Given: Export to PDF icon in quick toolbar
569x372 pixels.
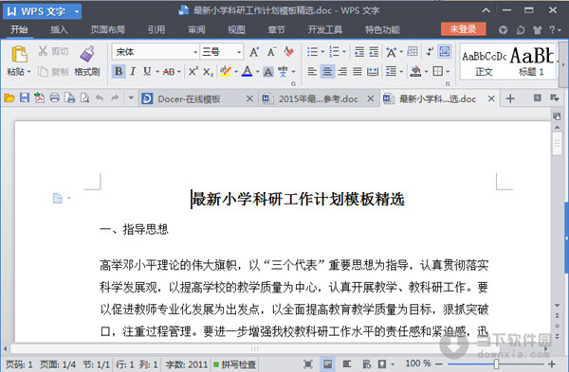Looking at the screenshot, I should 39,97.
